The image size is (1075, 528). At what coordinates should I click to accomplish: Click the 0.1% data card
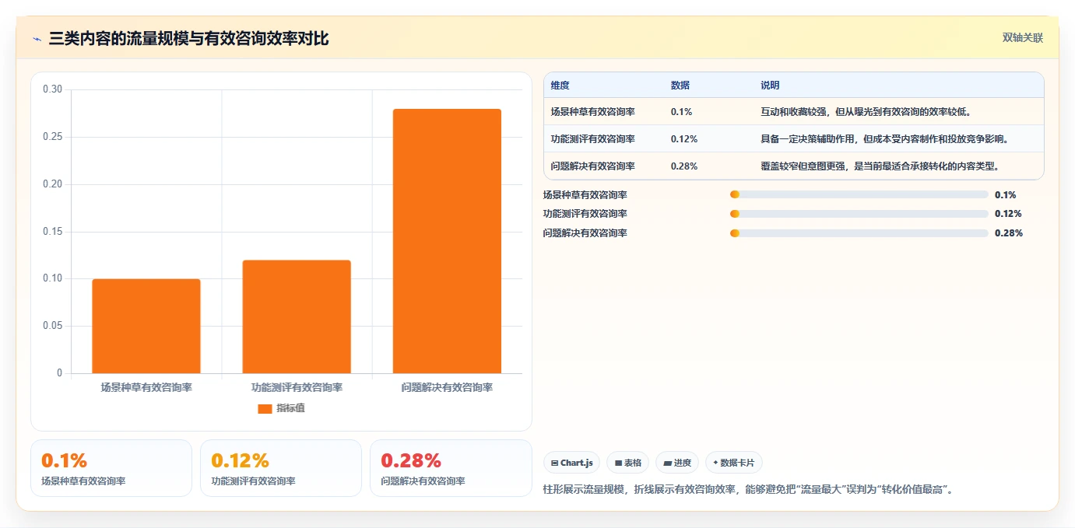111,468
